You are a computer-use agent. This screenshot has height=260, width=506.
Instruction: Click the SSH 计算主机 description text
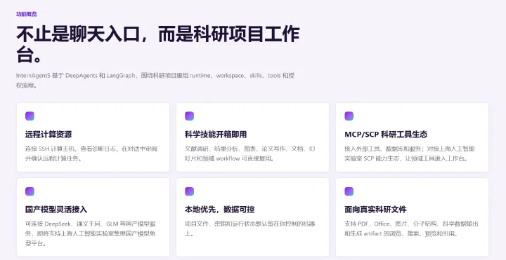[91, 153]
